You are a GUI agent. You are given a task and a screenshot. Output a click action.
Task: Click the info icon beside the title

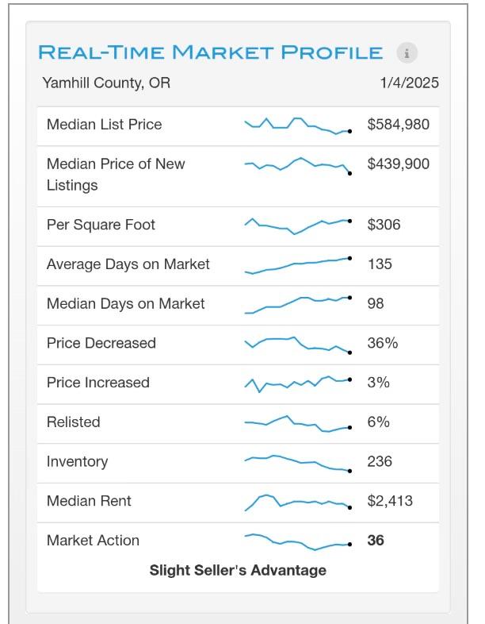(407, 52)
